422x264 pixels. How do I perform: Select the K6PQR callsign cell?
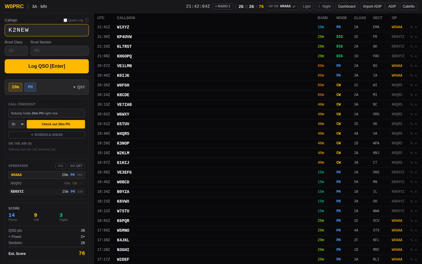(123, 221)
